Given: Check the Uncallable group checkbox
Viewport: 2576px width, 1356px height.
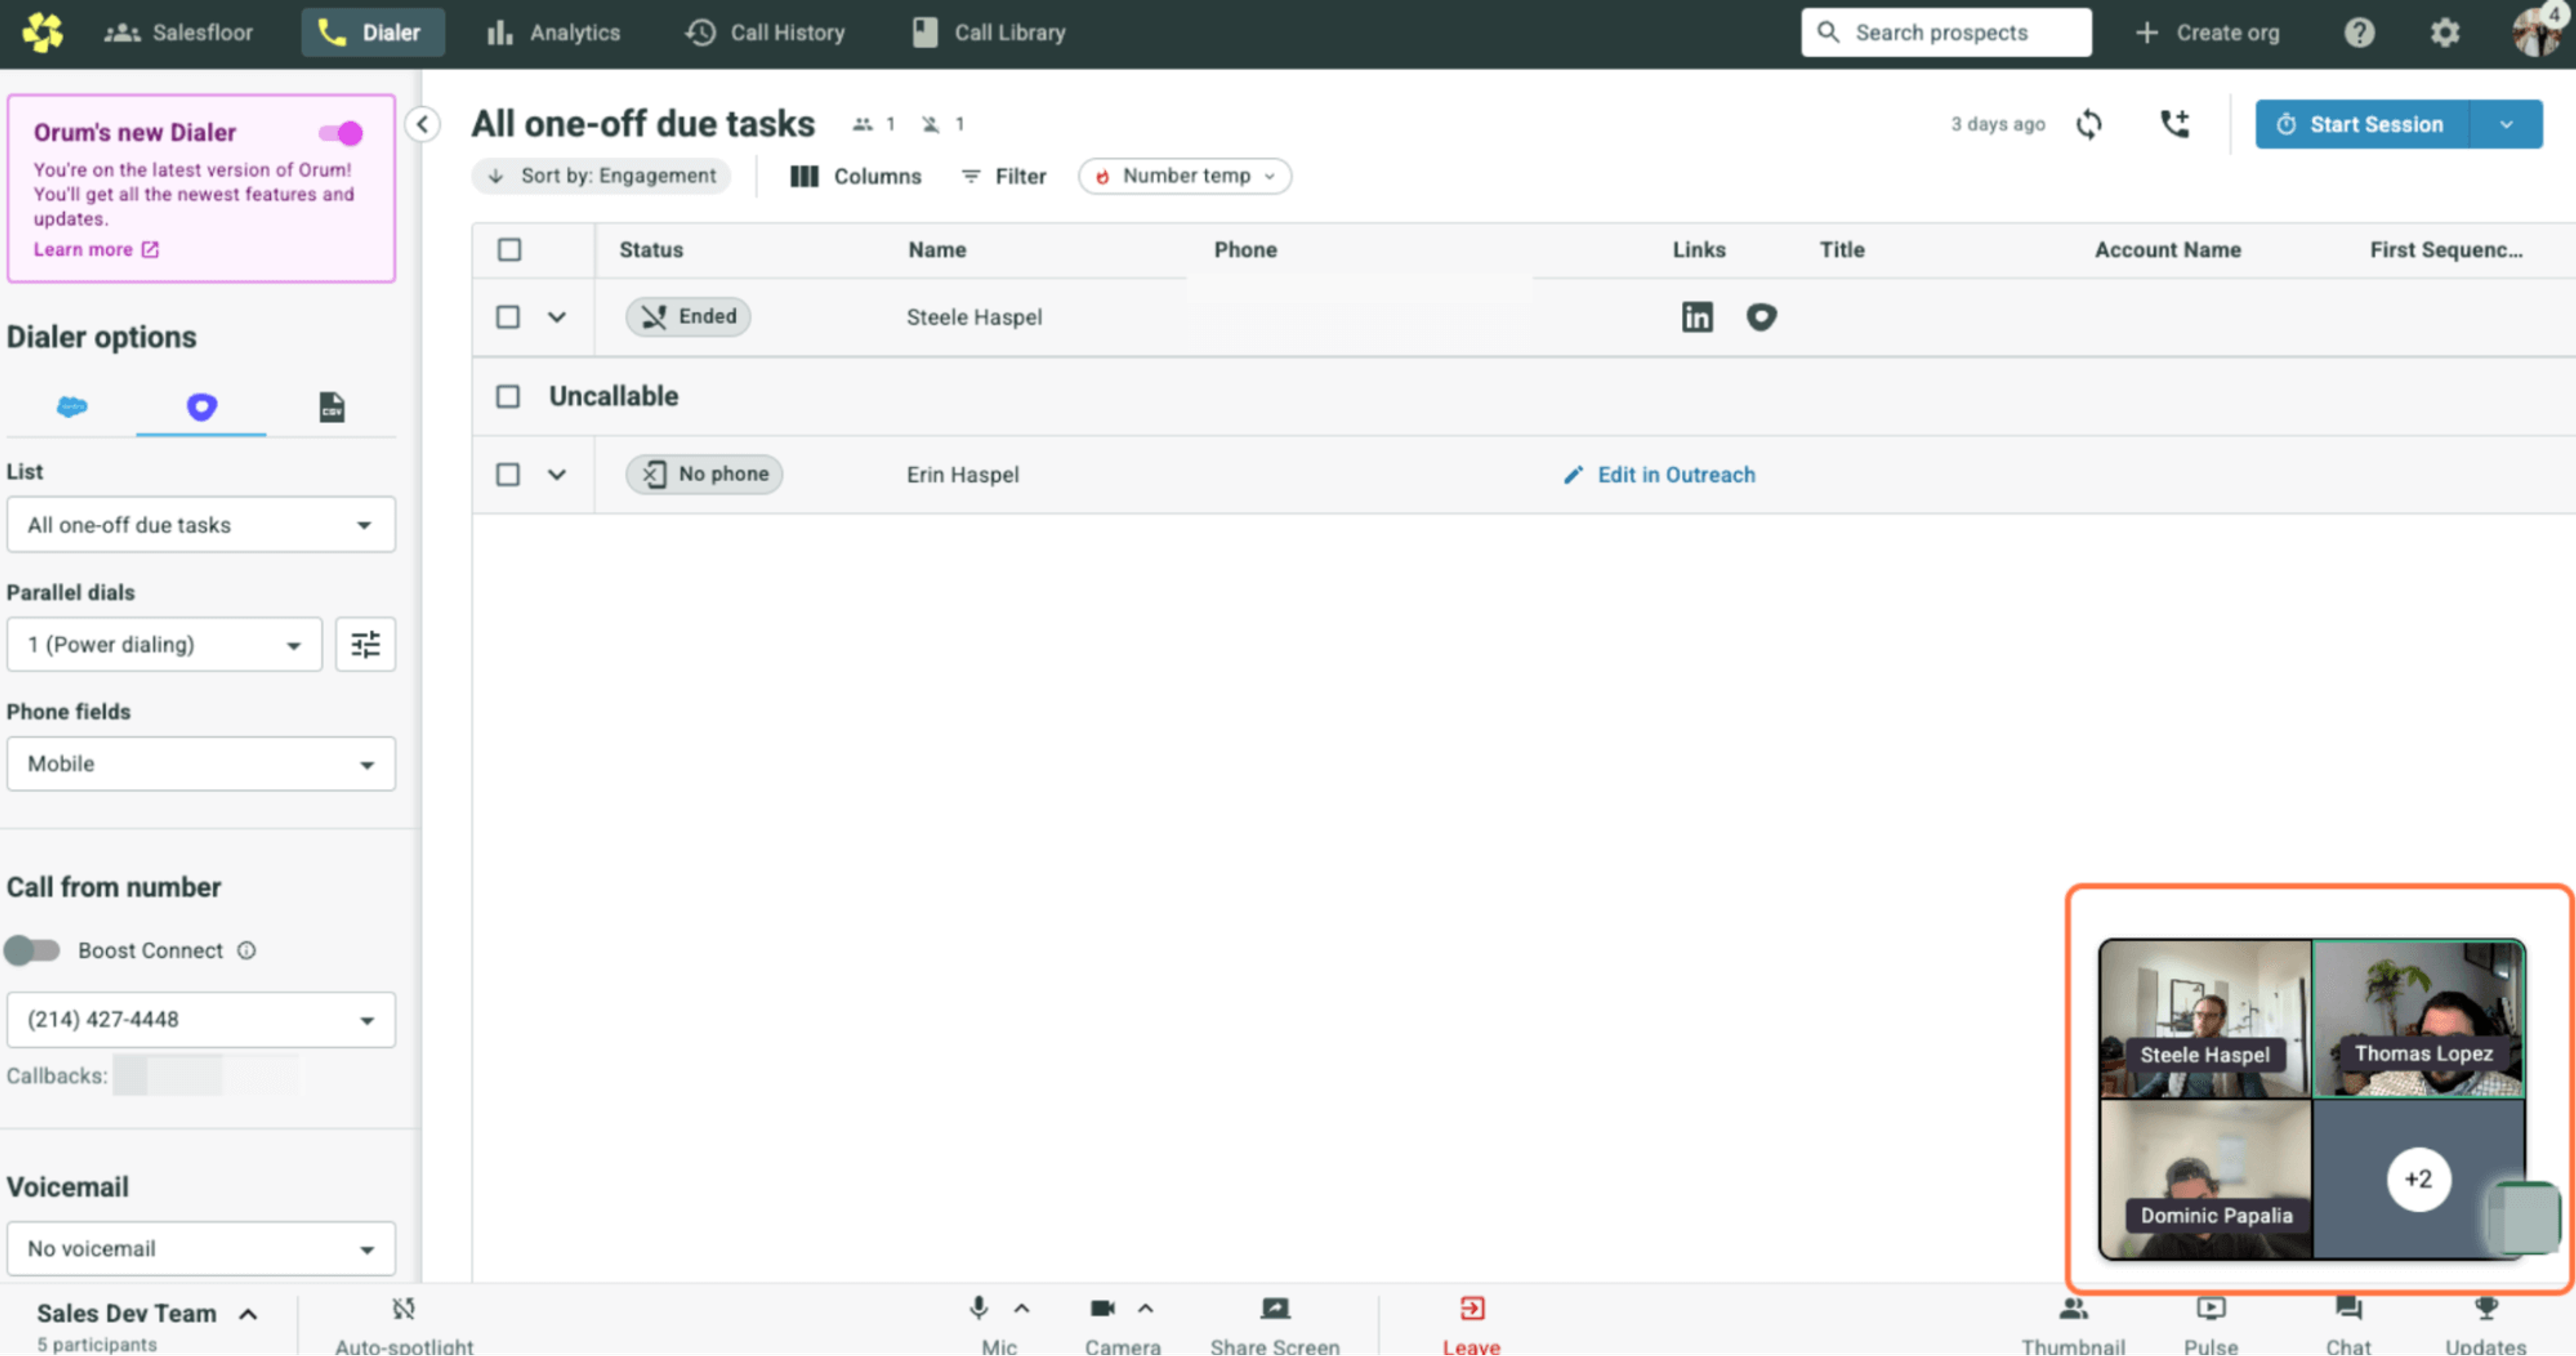Looking at the screenshot, I should (x=508, y=396).
